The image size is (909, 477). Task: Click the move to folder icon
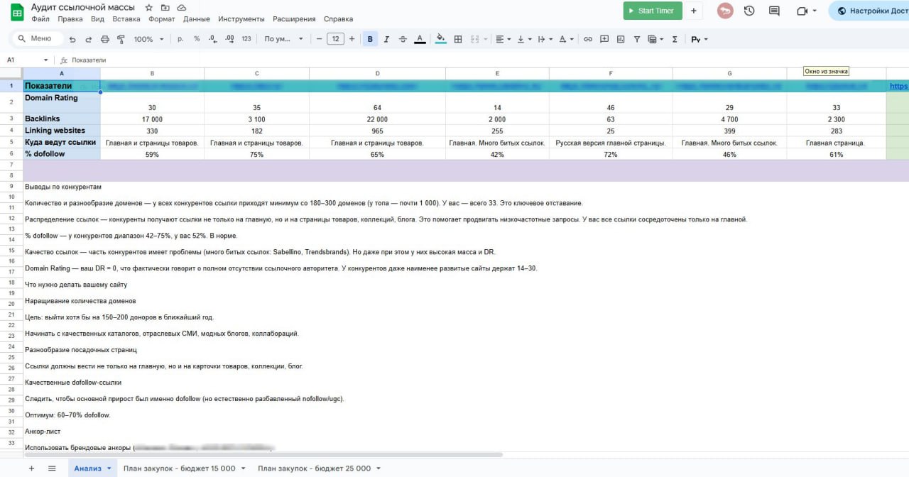[165, 7]
